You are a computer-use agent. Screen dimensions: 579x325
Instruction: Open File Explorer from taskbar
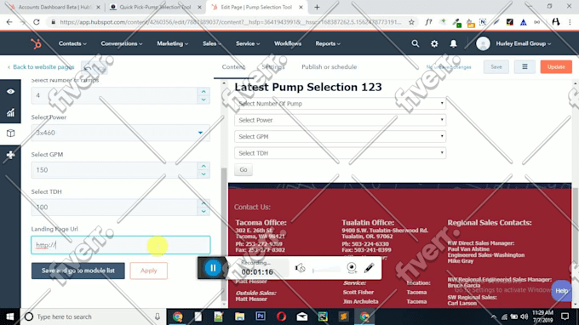239,316
